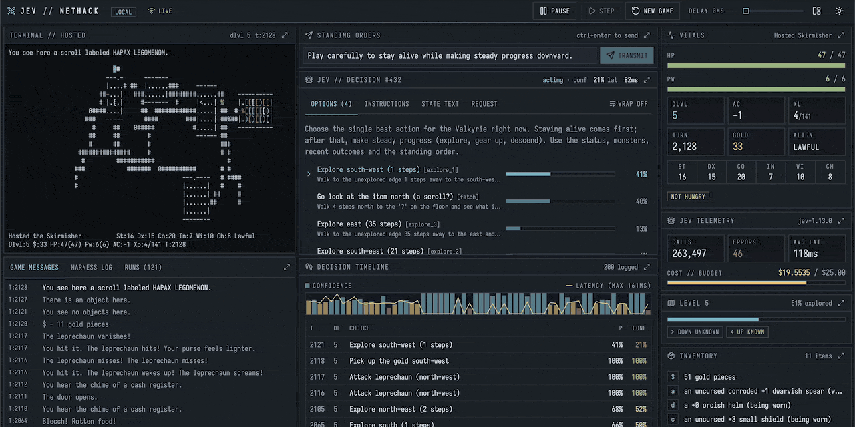This screenshot has height=427, width=855.
Task: Switch to the Harness Log tab
Action: [x=92, y=267]
